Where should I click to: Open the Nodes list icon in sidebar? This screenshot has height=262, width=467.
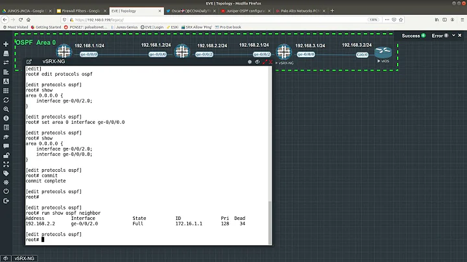pyautogui.click(x=6, y=53)
